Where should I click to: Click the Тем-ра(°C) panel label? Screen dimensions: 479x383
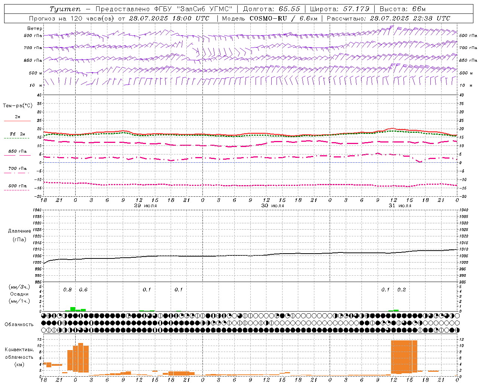(18, 106)
